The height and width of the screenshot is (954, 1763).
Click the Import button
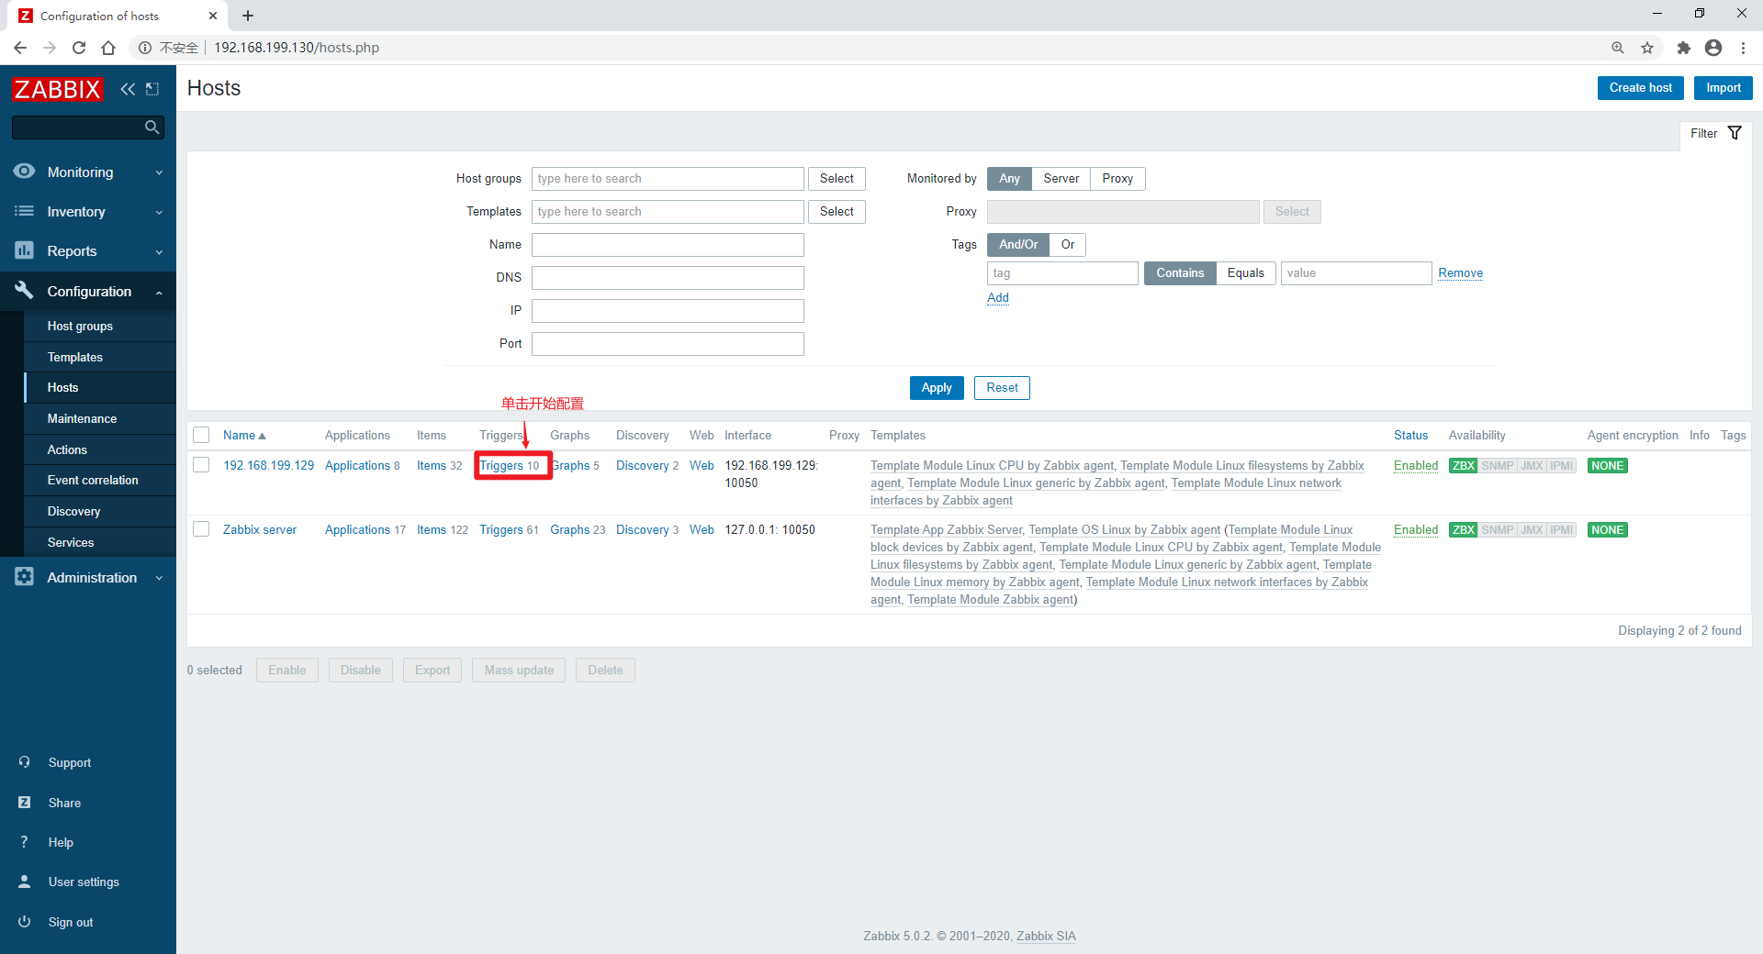click(x=1723, y=88)
